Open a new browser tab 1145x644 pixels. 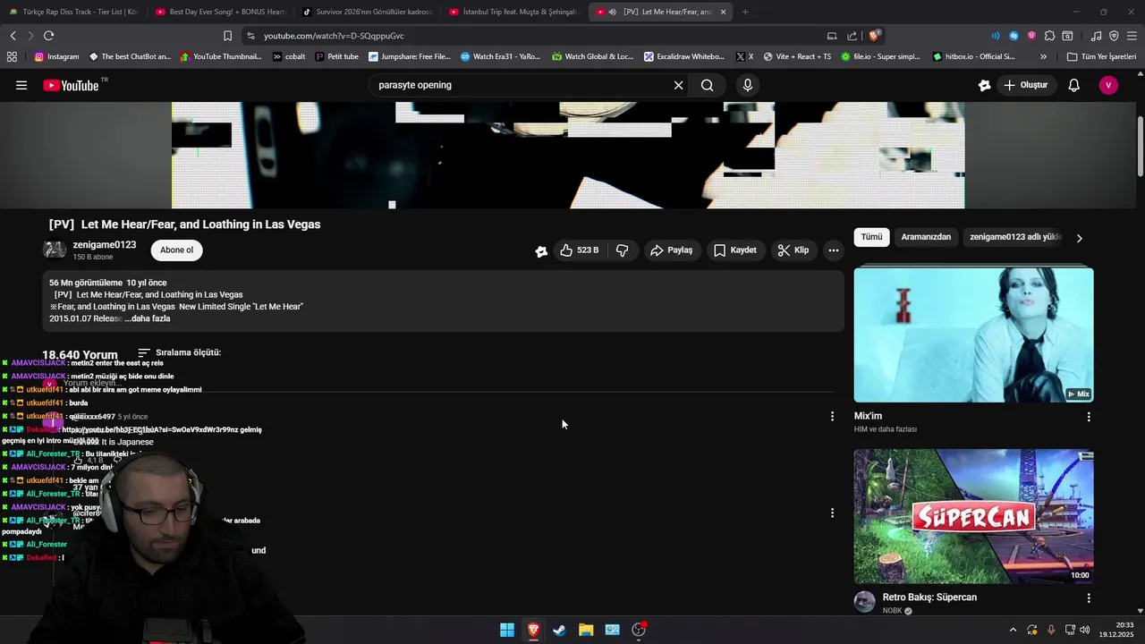pyautogui.click(x=745, y=12)
